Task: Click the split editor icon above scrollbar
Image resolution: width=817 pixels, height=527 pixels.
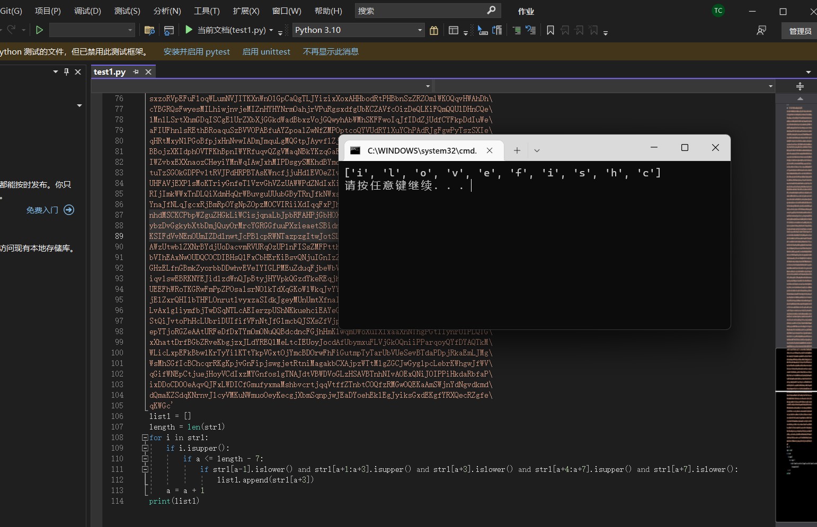Action: [x=800, y=86]
